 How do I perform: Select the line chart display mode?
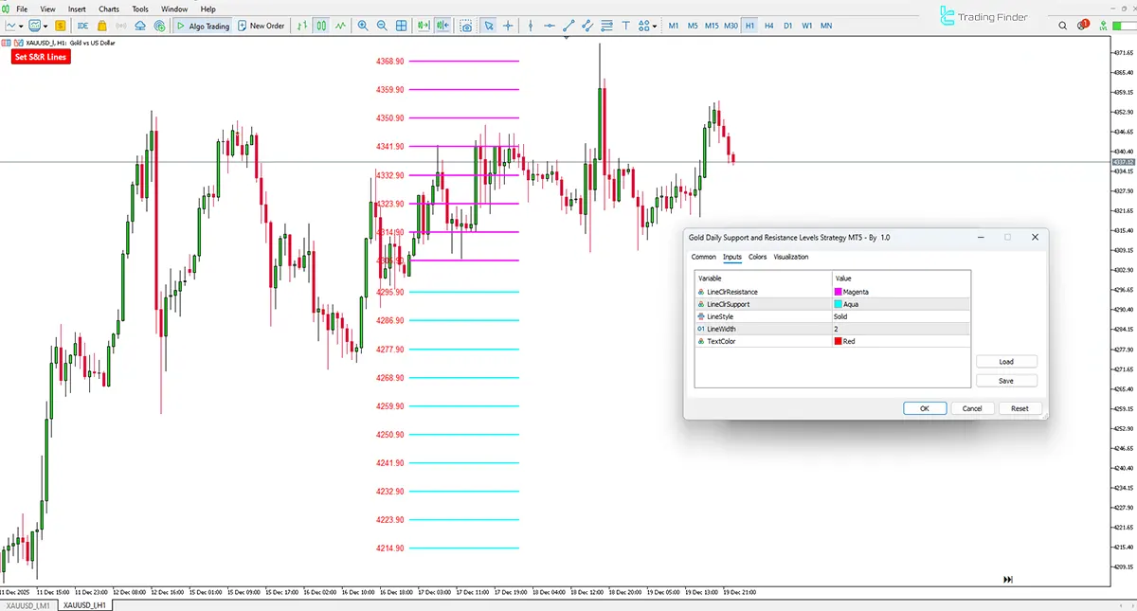[x=338, y=26]
